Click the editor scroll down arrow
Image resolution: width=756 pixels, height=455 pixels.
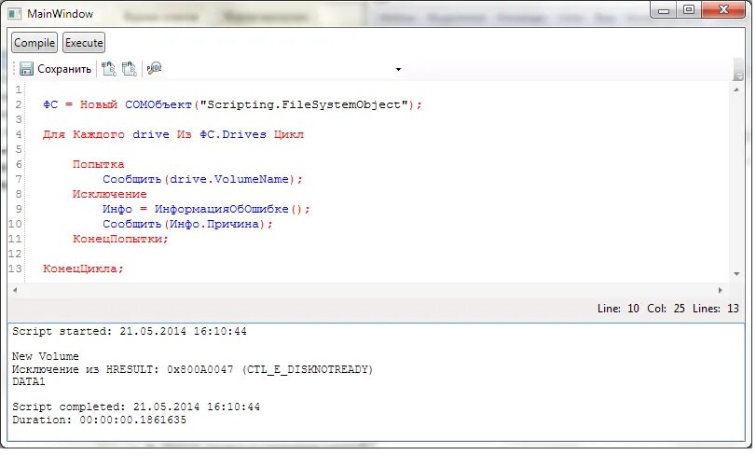tap(736, 274)
